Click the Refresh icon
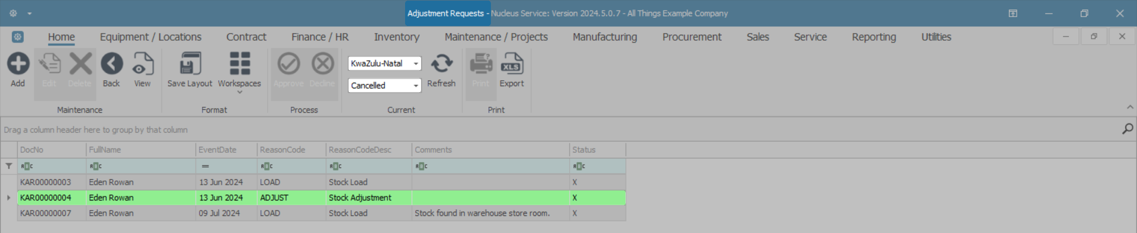 tap(441, 64)
